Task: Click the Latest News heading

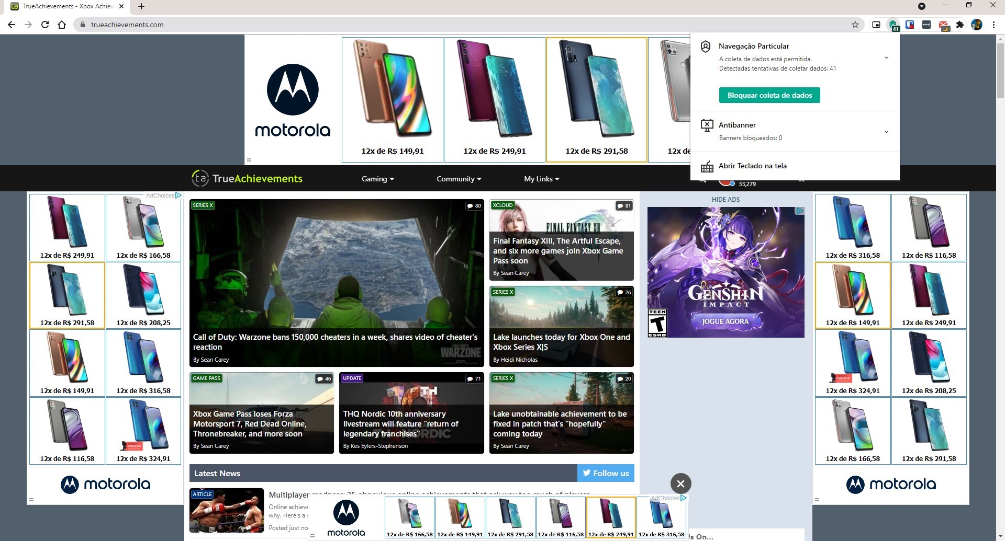Action: (x=217, y=473)
